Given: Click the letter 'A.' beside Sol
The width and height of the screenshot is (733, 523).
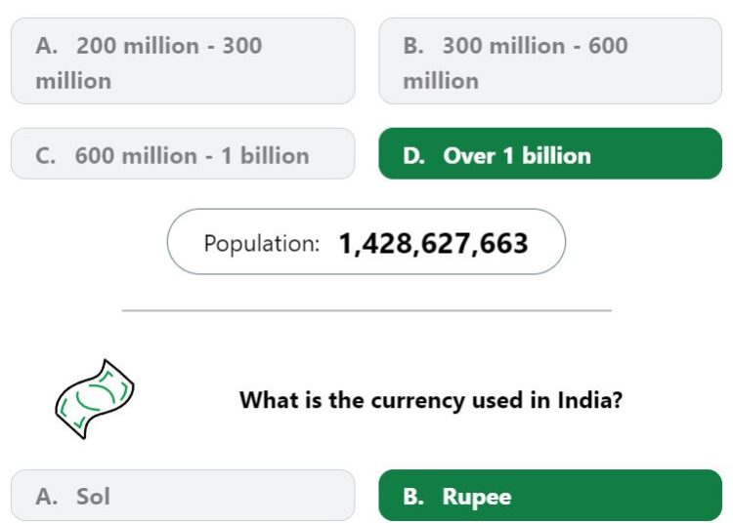Looking at the screenshot, I should pos(47,497).
